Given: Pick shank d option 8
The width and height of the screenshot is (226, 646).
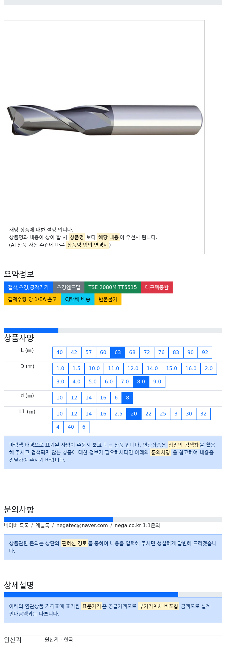Looking at the screenshot, I should click(x=127, y=398).
